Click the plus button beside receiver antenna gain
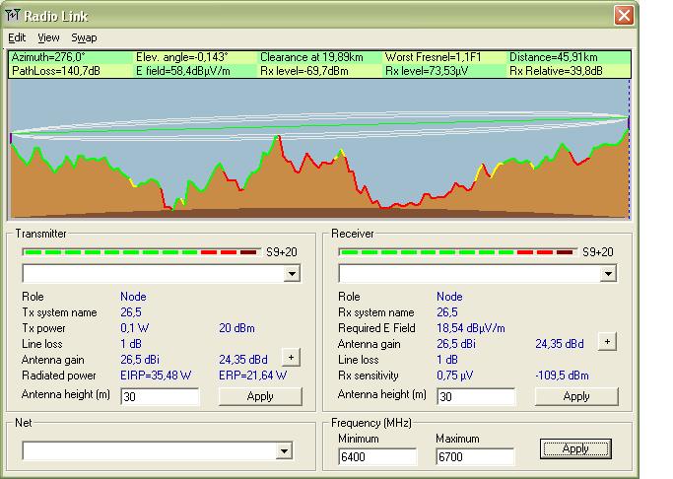This screenshot has height=479, width=673. [607, 341]
